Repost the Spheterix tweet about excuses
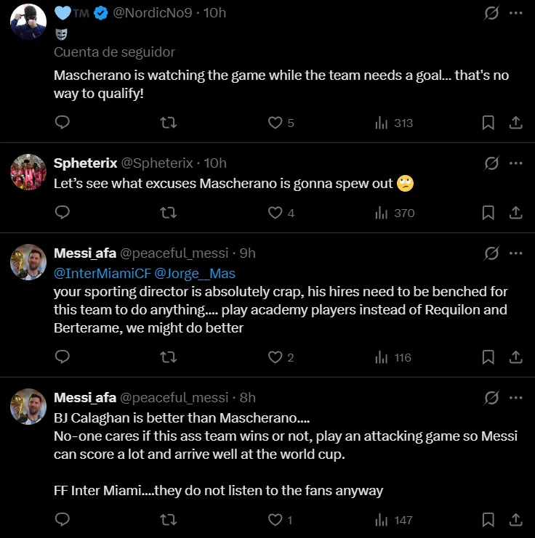 [168, 213]
